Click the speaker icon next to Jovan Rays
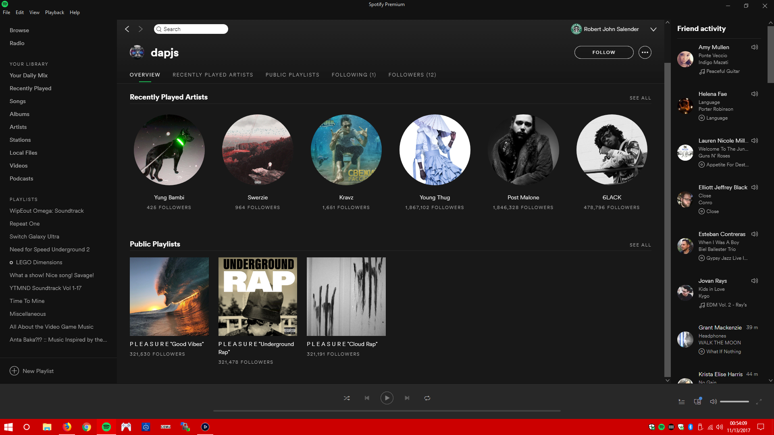 (755, 281)
